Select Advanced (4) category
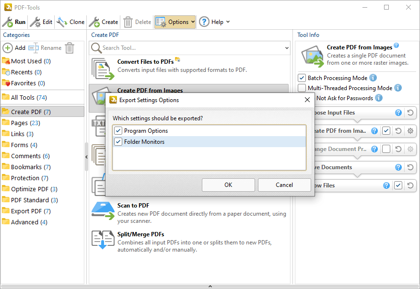Image resolution: width=420 pixels, height=289 pixels. (24, 222)
